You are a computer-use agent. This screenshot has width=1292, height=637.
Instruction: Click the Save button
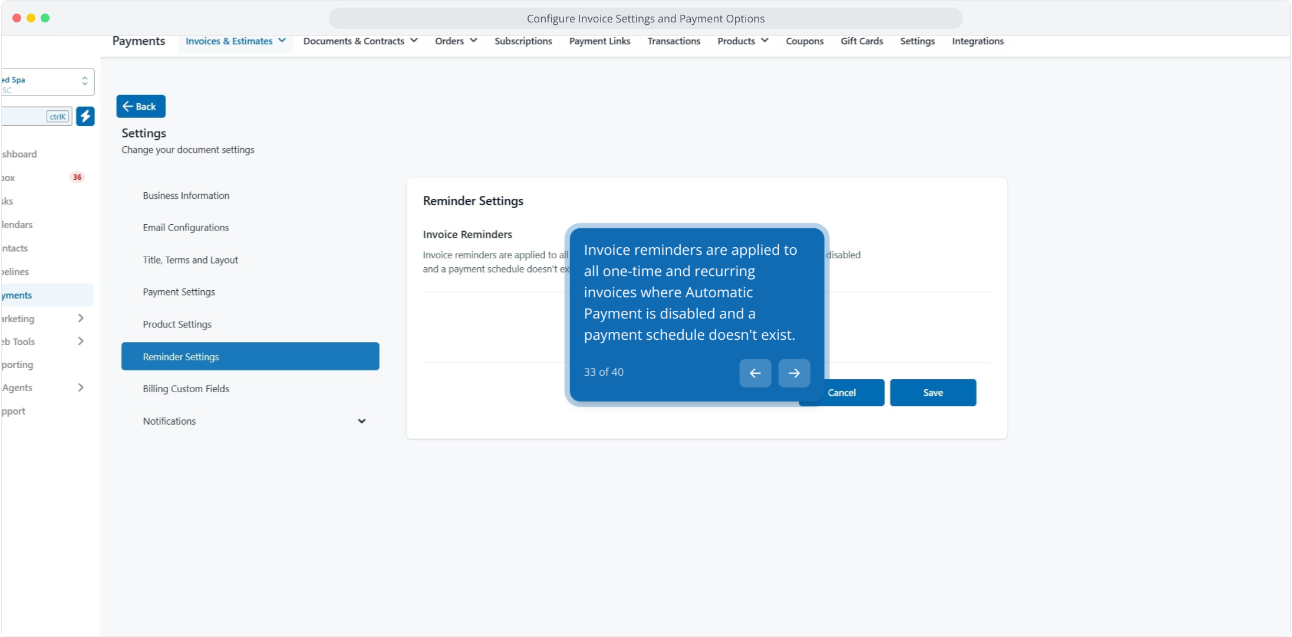click(x=932, y=392)
